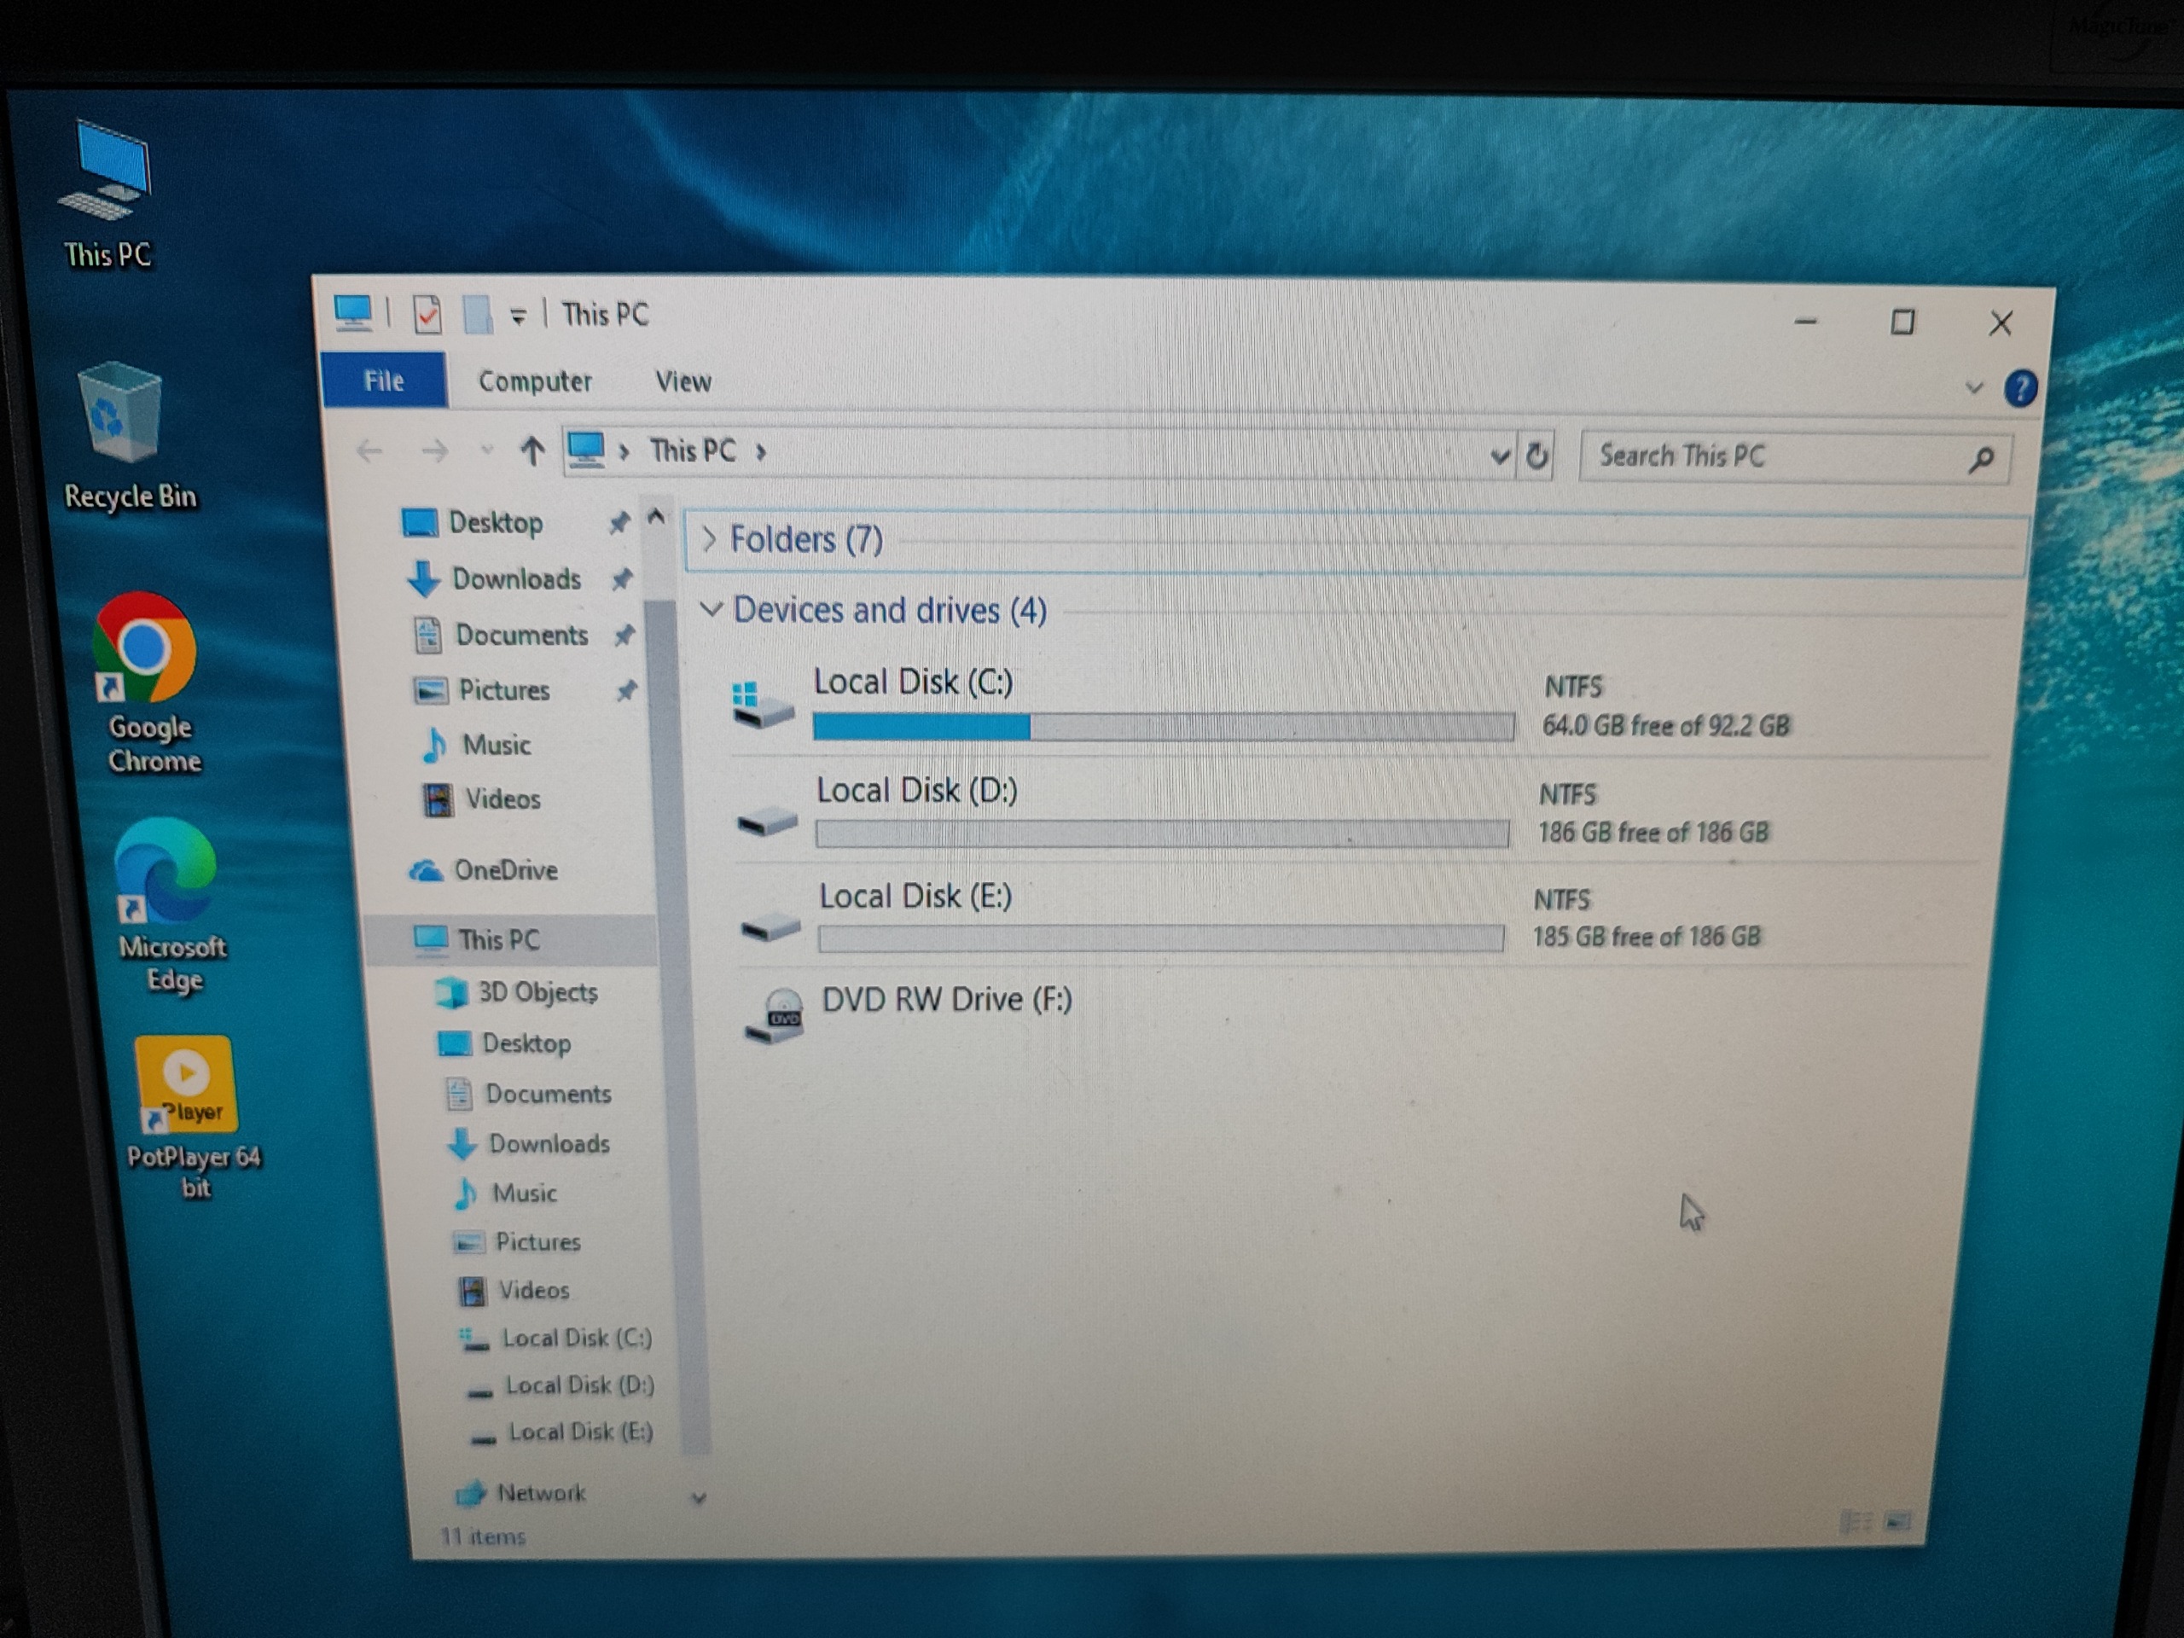Expand the ribbon with the chevron

pyautogui.click(x=1972, y=387)
